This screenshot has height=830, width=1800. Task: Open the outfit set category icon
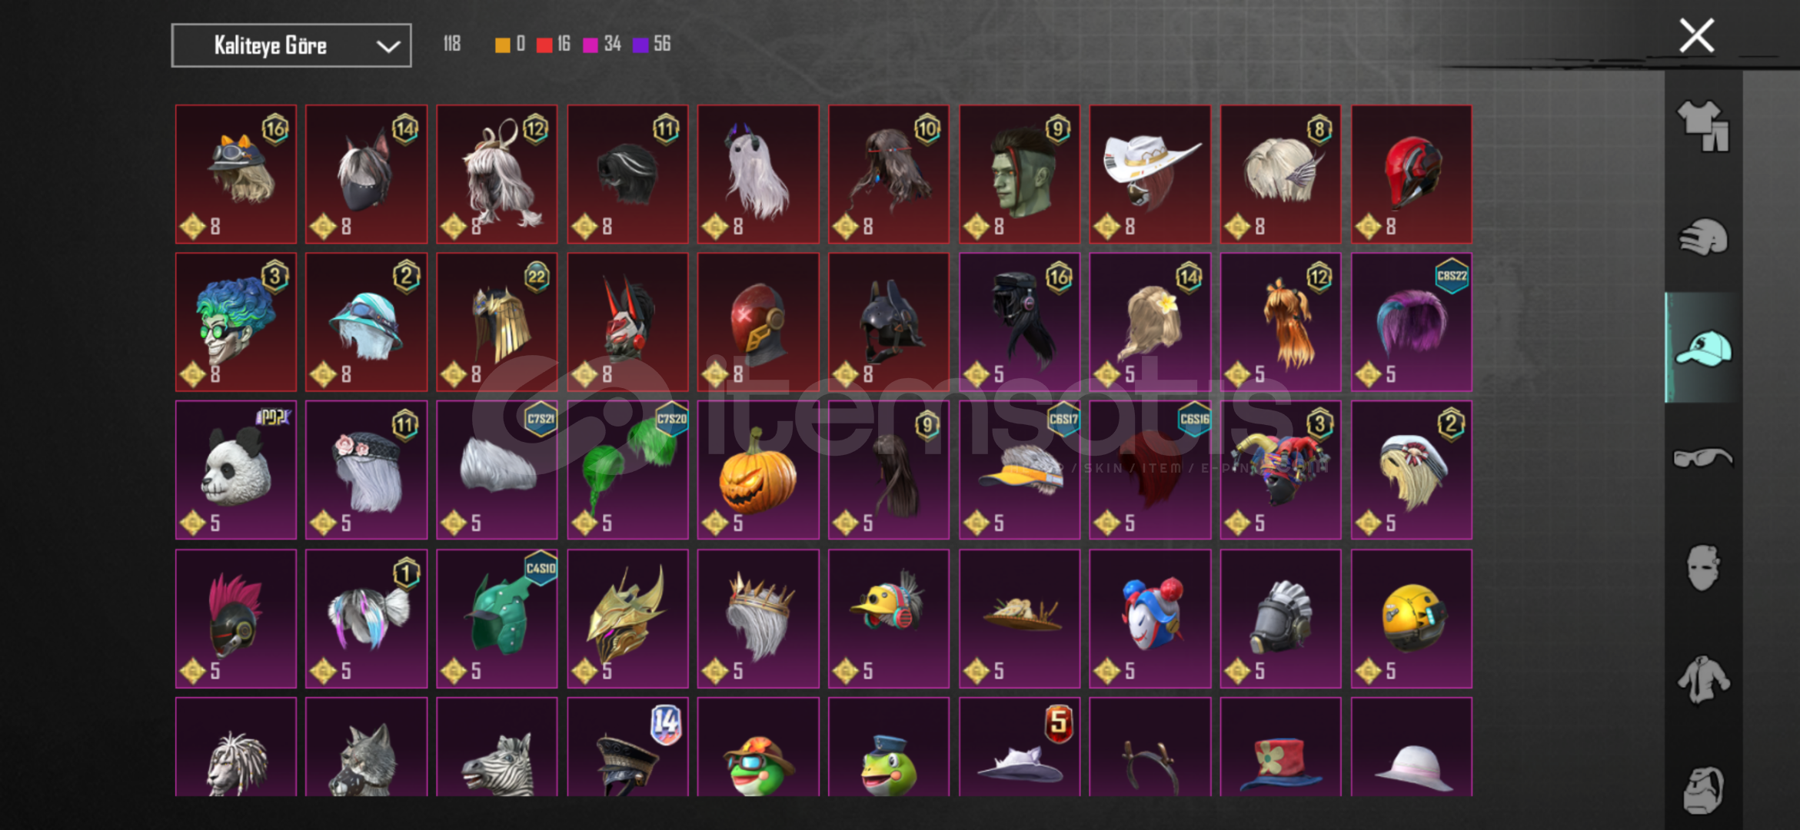pos(1703,125)
